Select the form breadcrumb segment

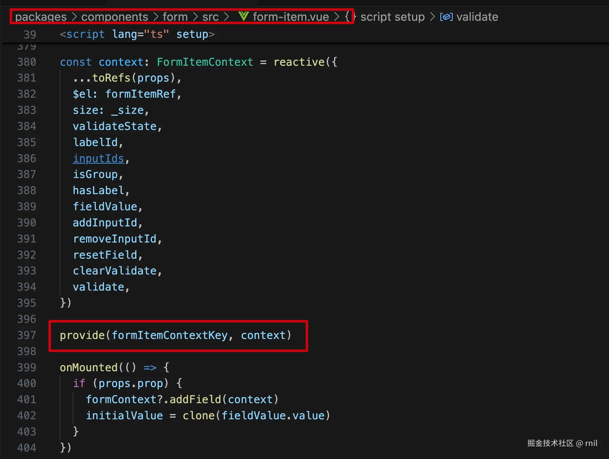click(x=175, y=17)
